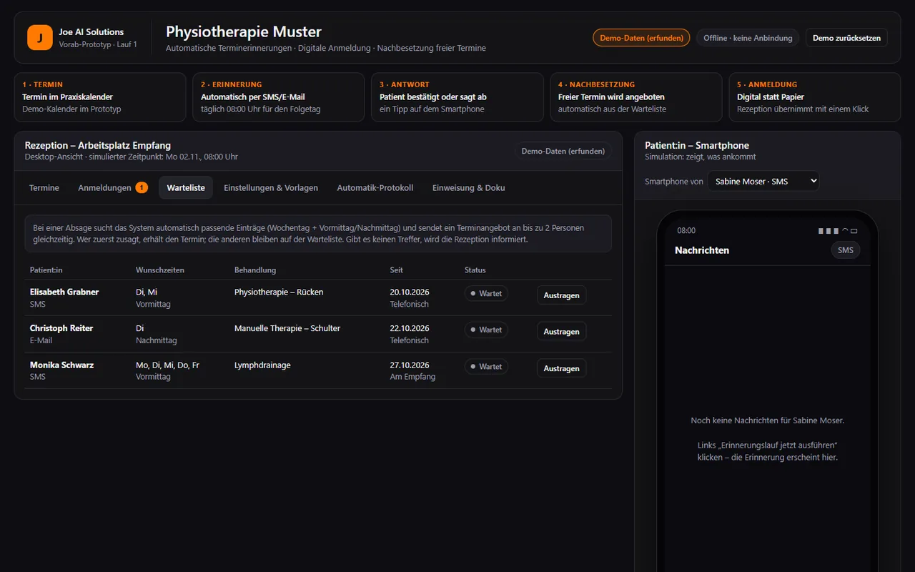Click Austragen in Monika Schwarz row
915x572 pixels.
coord(561,368)
